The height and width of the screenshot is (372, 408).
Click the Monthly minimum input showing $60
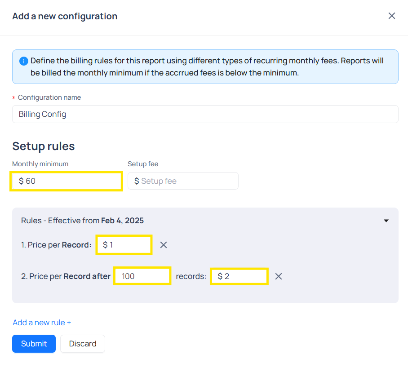67,181
